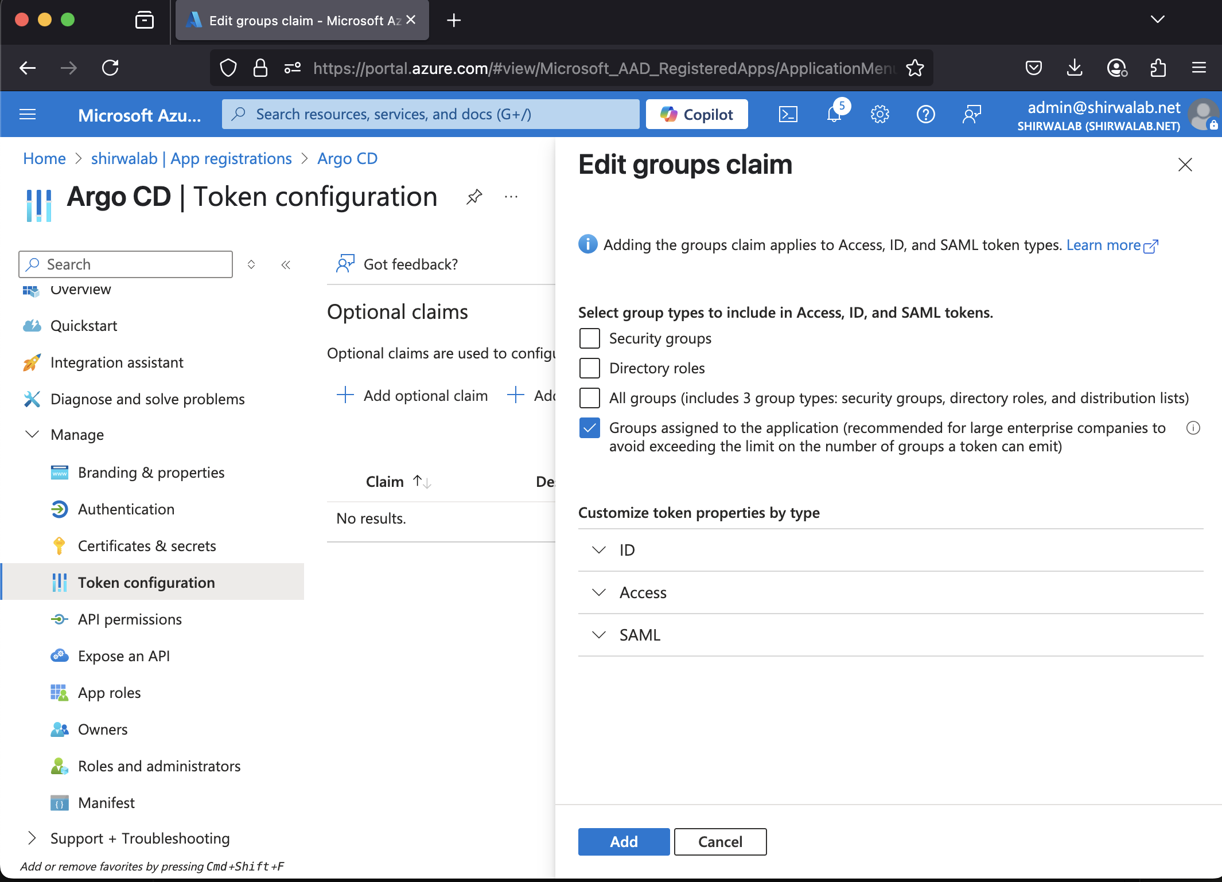Pin the Token configuration blade
This screenshot has height=882, width=1222.
[474, 197]
